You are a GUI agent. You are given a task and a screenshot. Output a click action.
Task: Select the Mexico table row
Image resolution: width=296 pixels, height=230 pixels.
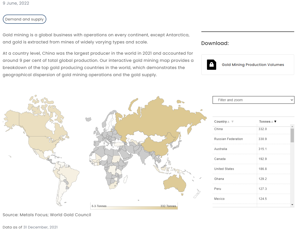click(x=251, y=199)
